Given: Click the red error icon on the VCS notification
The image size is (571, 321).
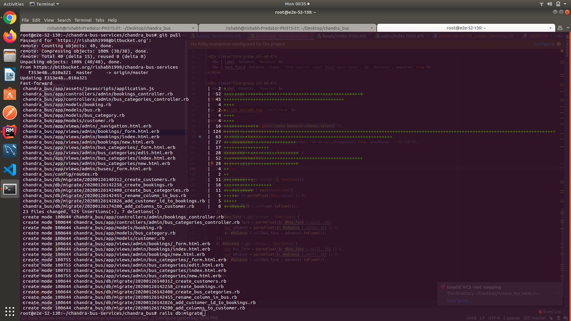Looking at the screenshot, I should (443, 287).
